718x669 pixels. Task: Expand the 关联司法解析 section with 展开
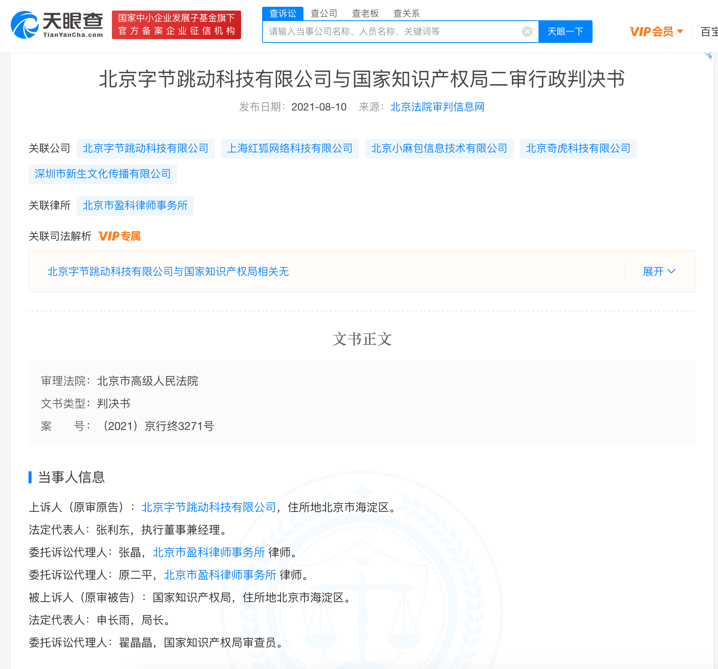659,271
